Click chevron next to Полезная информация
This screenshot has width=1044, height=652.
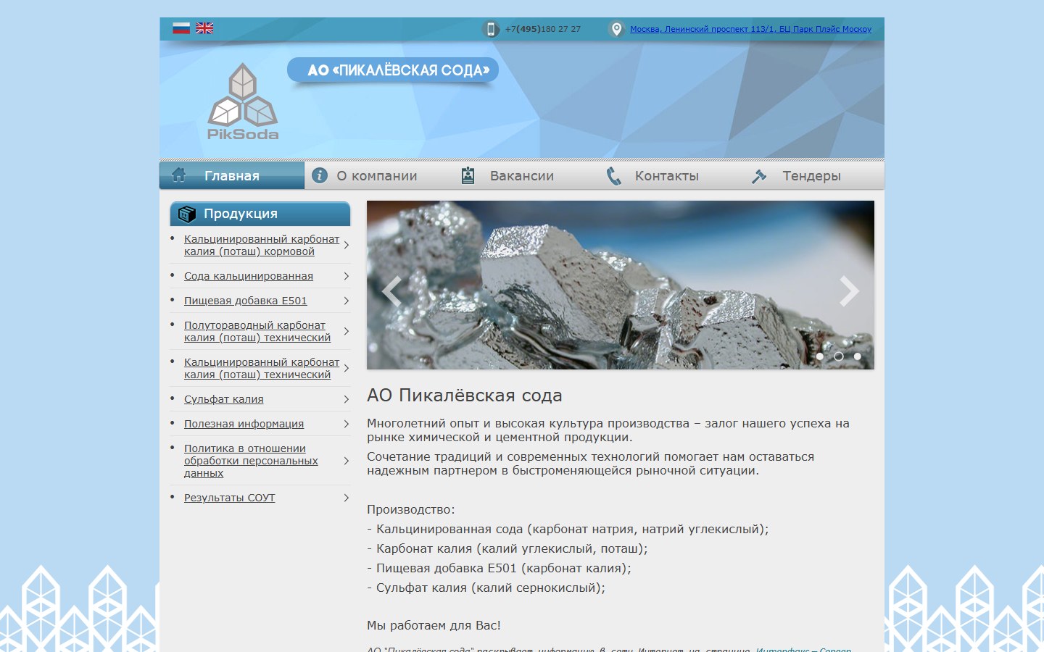347,424
